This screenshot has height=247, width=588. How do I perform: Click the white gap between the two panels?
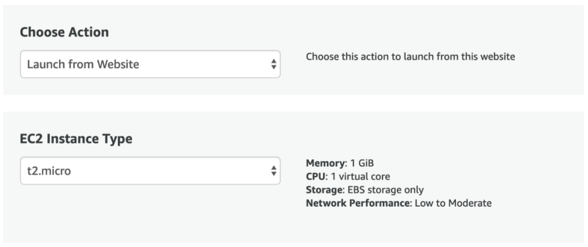pos(294,104)
